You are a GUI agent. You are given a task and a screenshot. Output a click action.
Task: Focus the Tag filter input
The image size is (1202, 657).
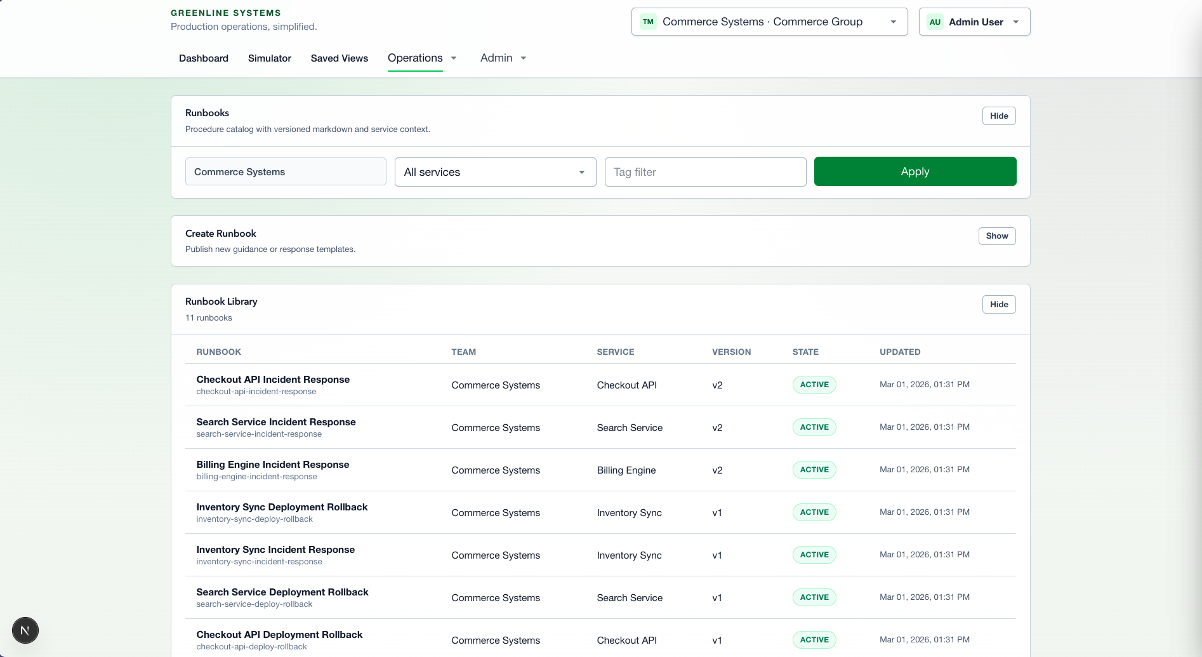point(705,172)
